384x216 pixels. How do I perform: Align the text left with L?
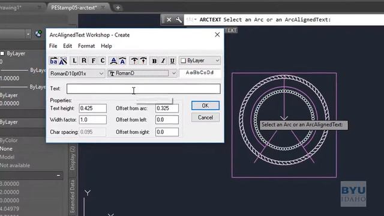tap(74, 61)
